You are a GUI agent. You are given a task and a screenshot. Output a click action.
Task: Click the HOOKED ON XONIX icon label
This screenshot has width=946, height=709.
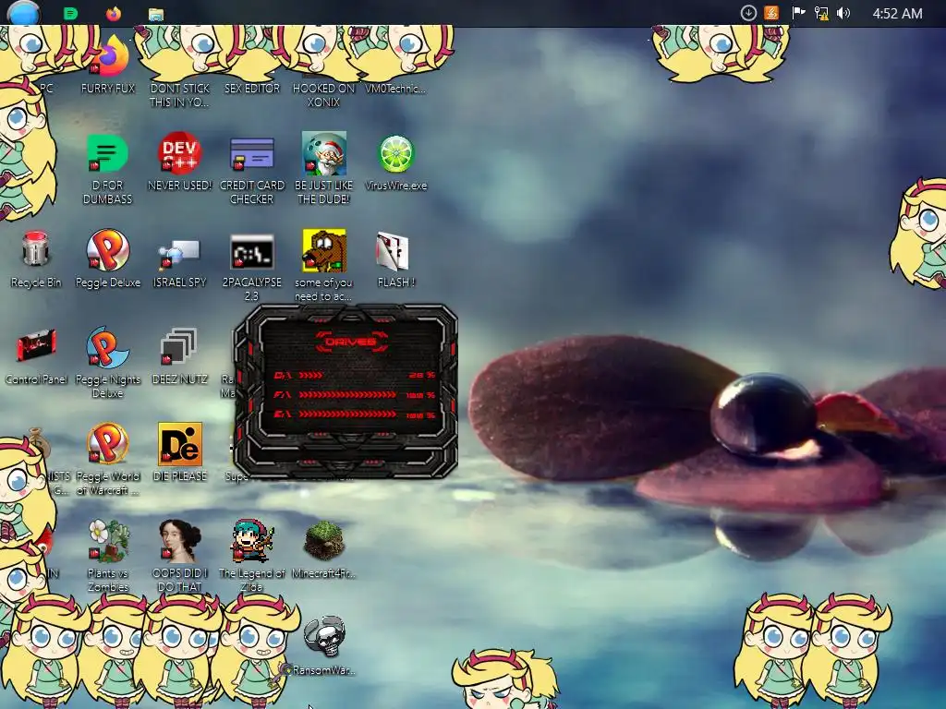[x=324, y=95]
